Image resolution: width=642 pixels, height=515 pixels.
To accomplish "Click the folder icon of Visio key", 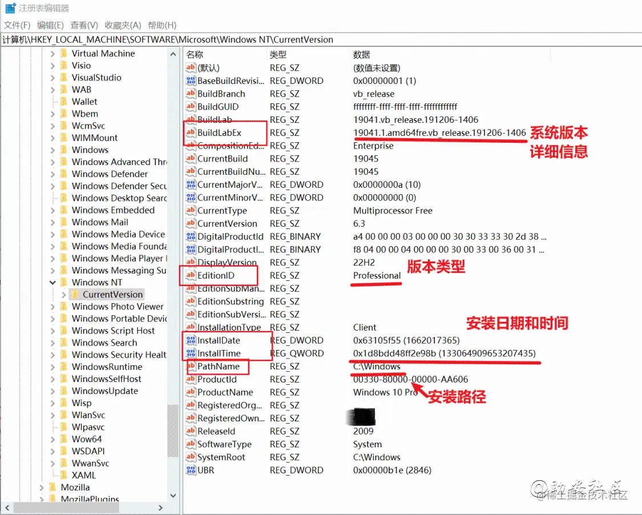I will pyautogui.click(x=64, y=66).
